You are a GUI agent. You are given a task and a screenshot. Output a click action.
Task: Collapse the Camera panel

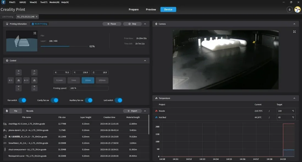pos(294,24)
